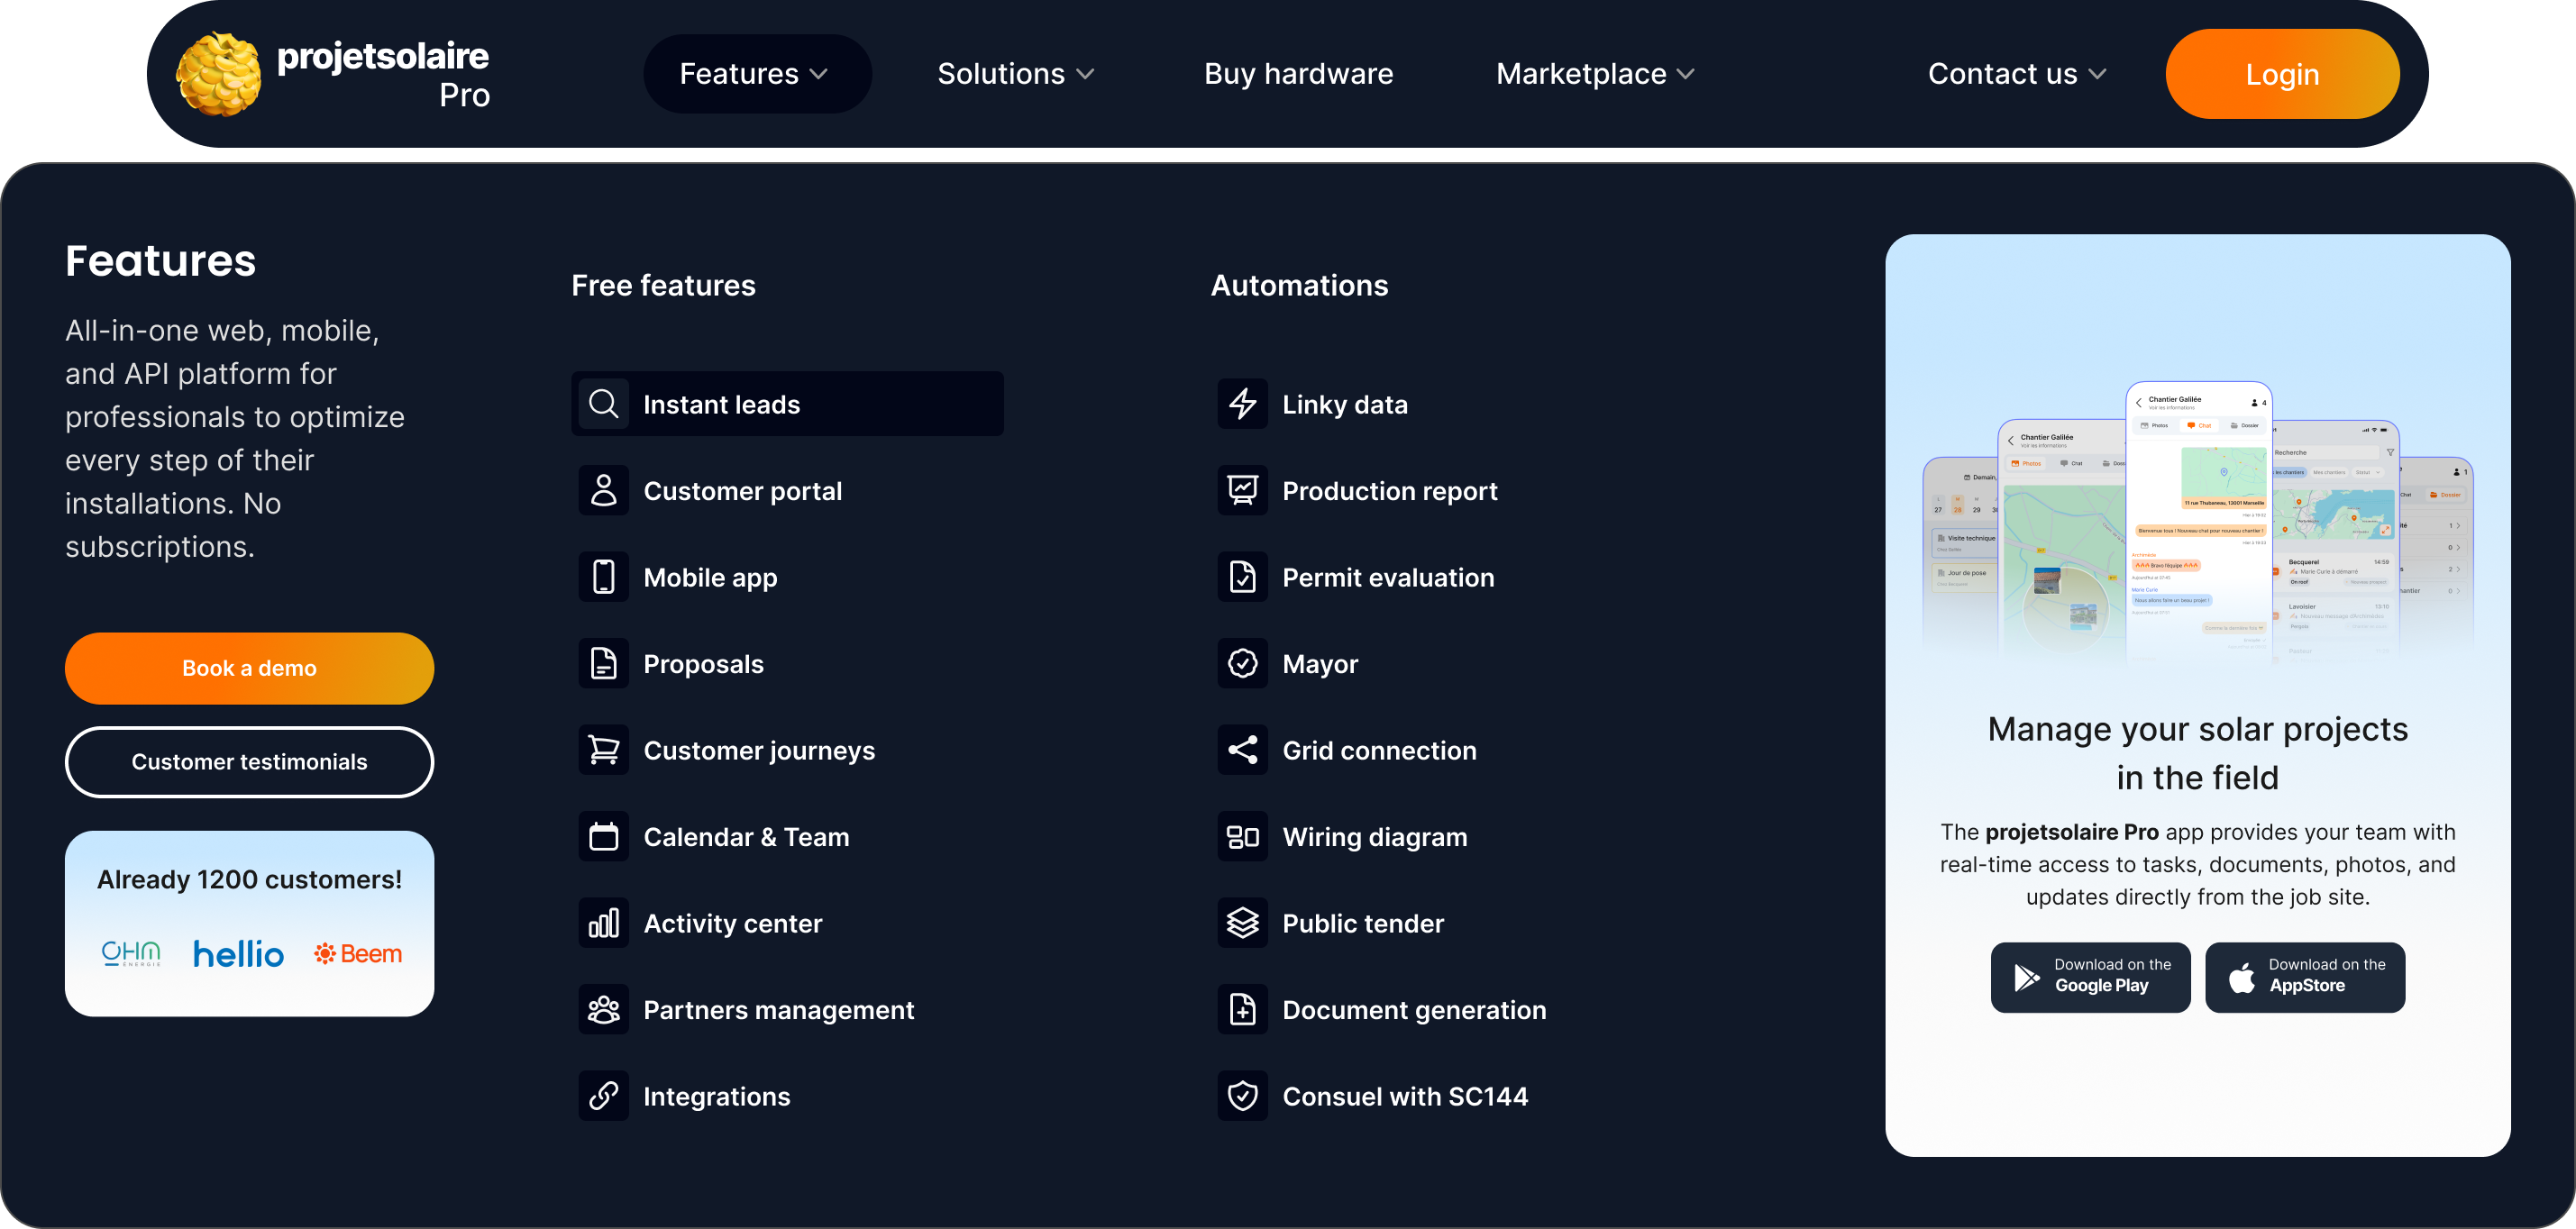Click the orange Login button
Screen dimensions: 2576x1229
[x=2282, y=74]
